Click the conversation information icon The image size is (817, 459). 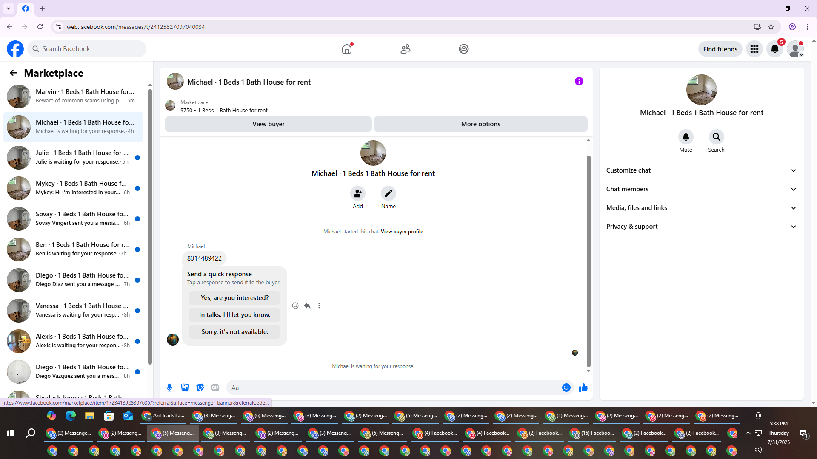[x=579, y=81]
